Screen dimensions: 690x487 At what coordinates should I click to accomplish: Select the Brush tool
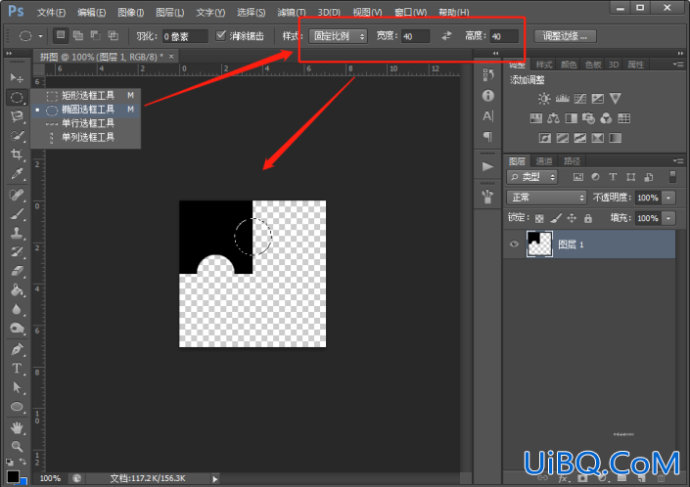17,214
